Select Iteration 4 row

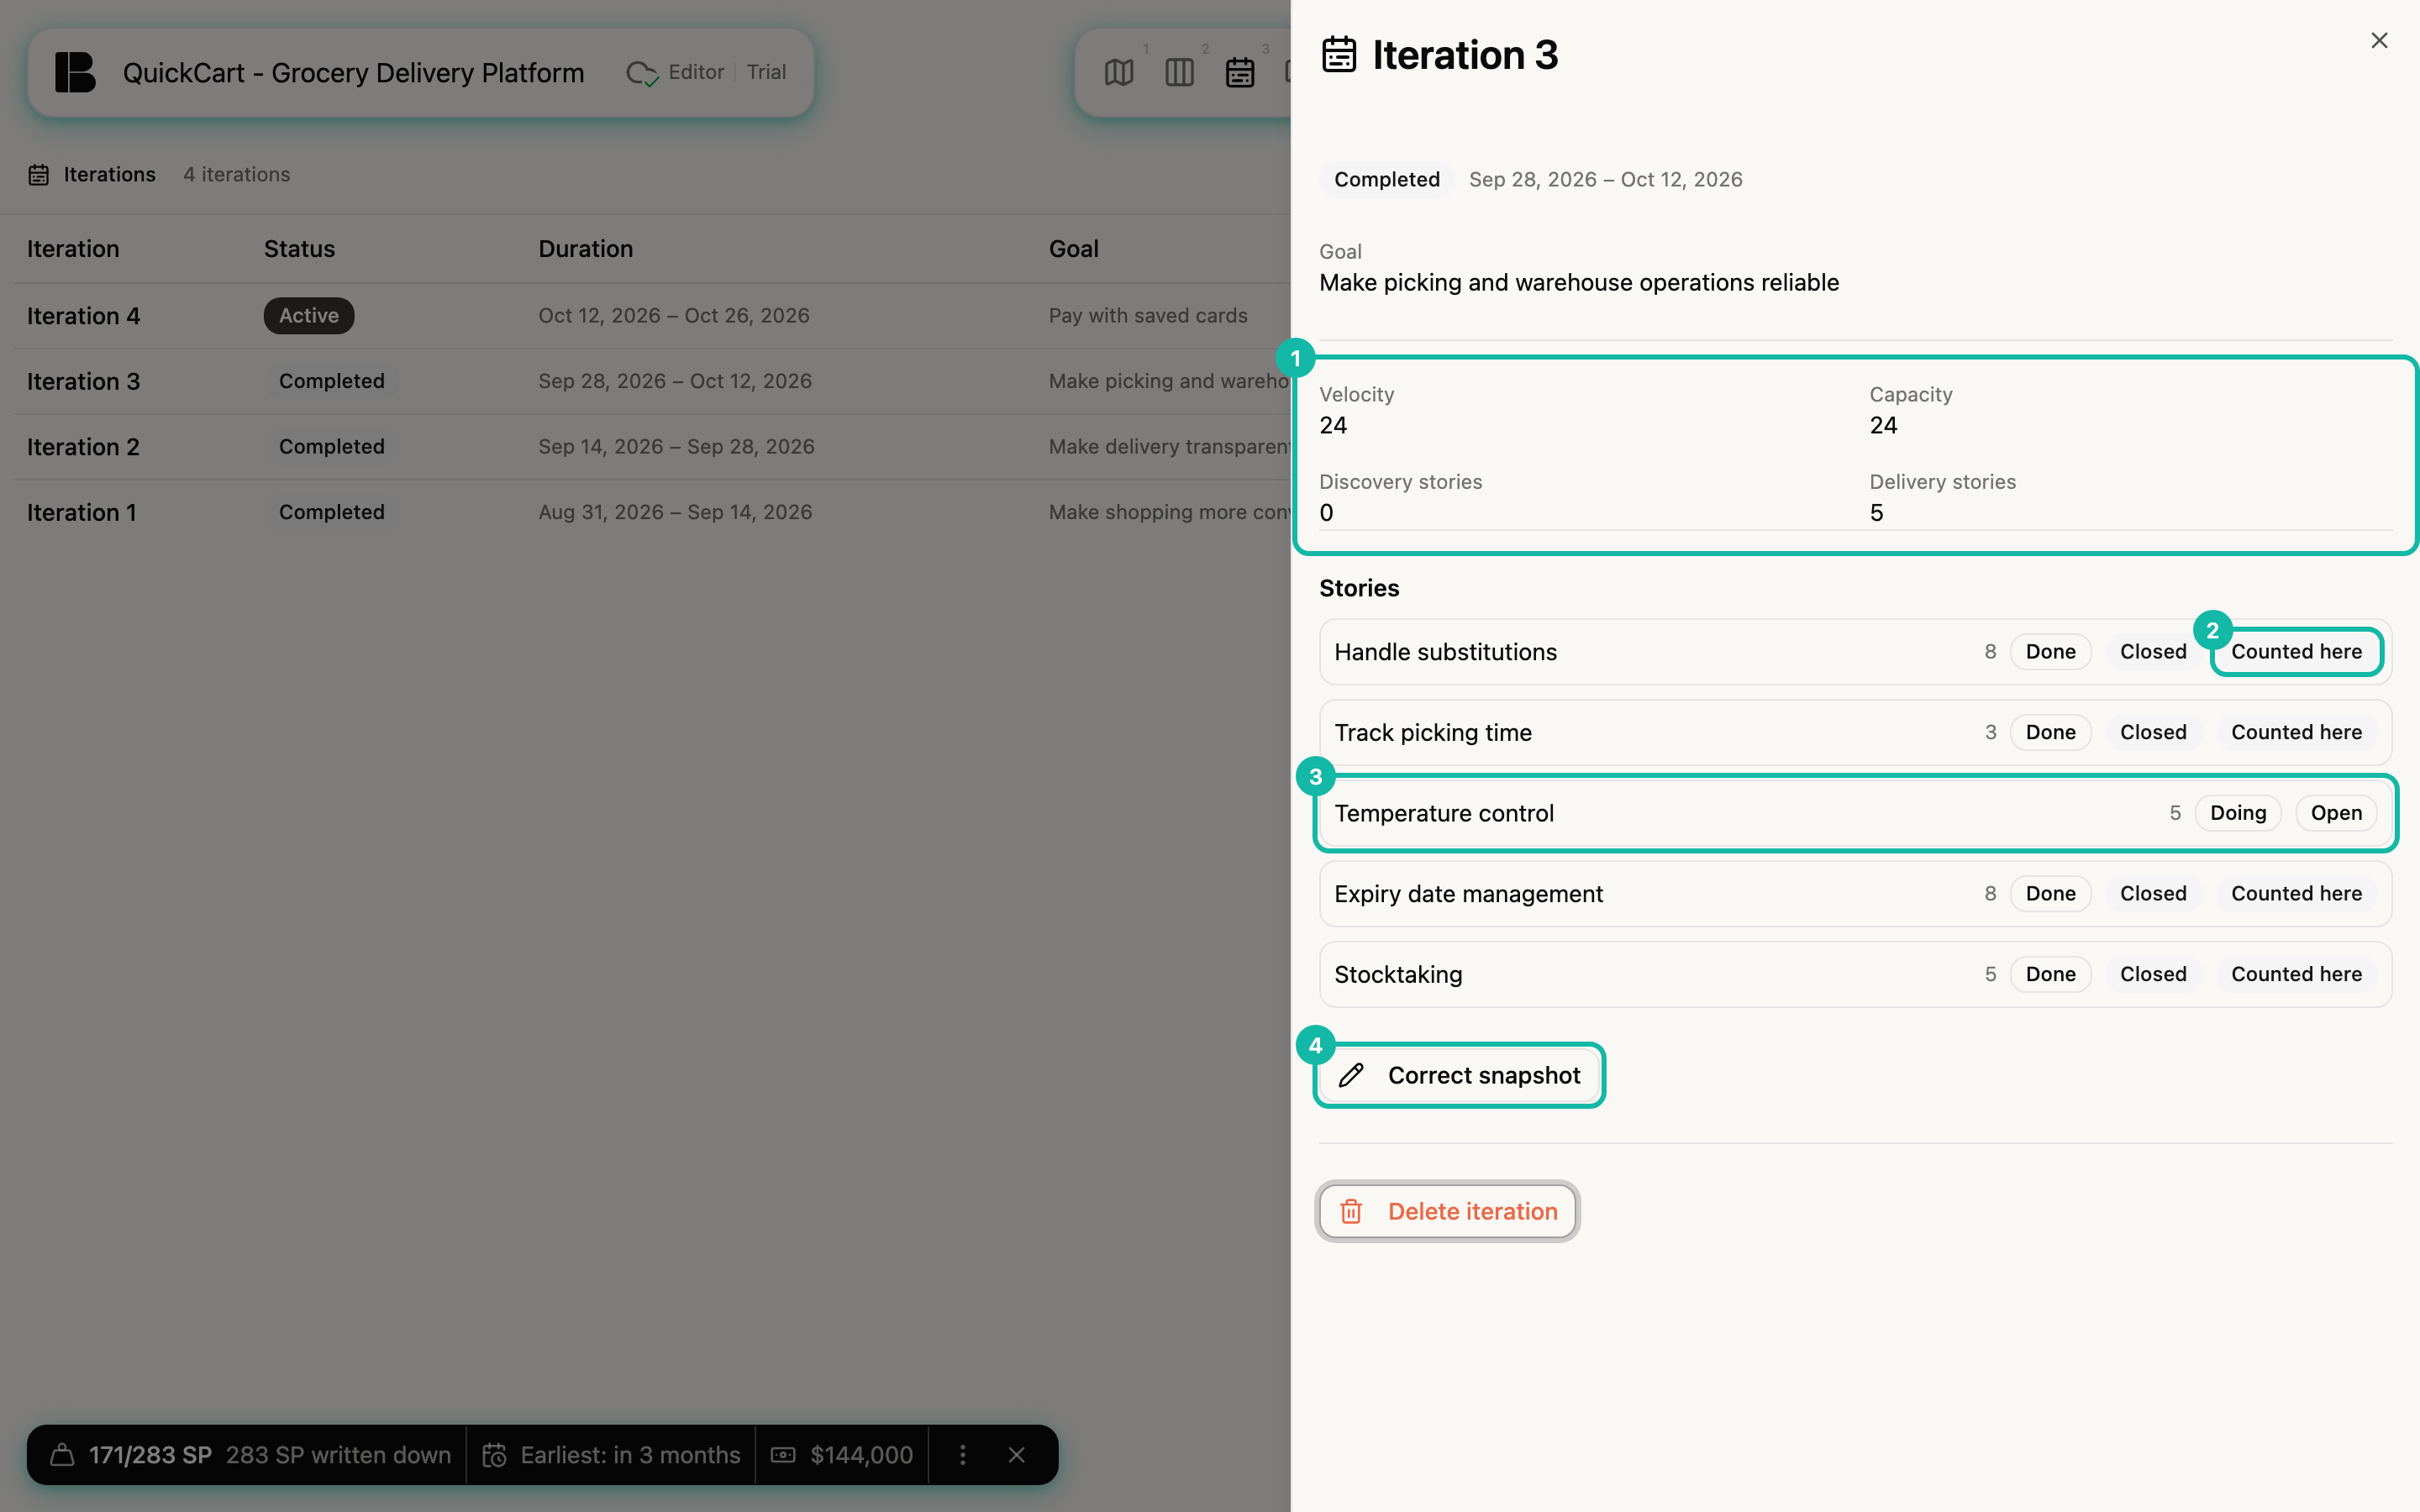coord(652,316)
